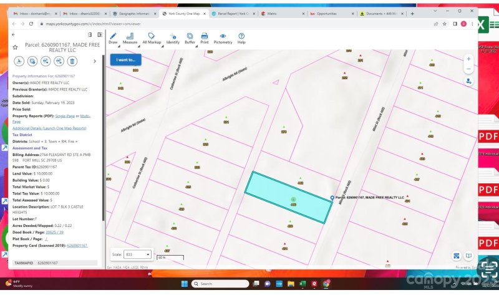Click the Measure ruler tool
The width and height of the screenshot is (499, 295).
130,38
